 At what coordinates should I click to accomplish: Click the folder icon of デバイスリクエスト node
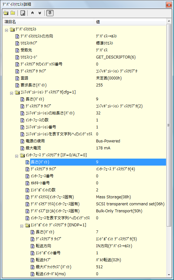tap(12, 29)
